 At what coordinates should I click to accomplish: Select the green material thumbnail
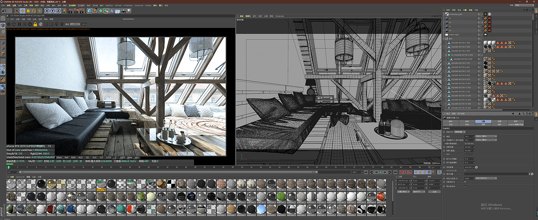click(281, 196)
